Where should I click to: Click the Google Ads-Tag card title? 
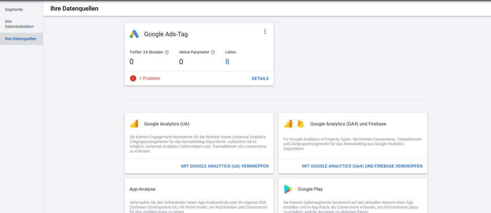point(166,34)
